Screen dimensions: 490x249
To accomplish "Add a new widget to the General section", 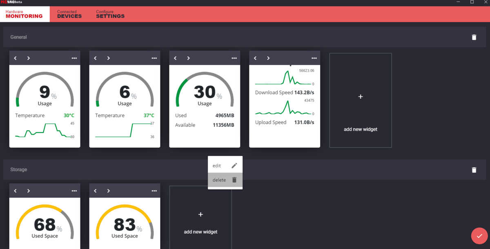I will (361, 100).
